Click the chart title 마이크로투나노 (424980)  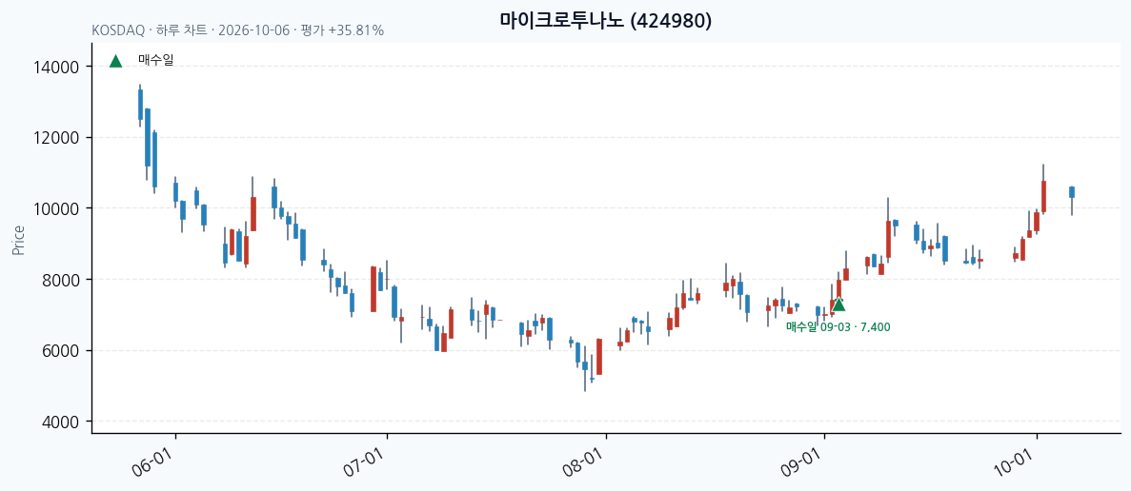(605, 21)
